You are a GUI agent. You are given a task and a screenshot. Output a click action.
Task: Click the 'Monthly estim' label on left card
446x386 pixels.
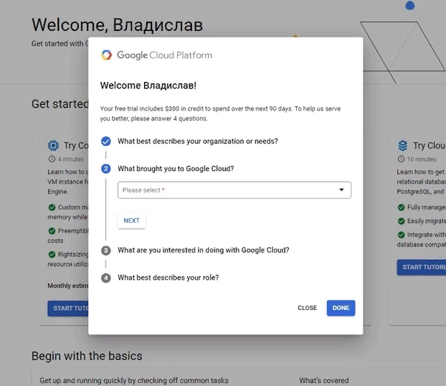(68, 286)
